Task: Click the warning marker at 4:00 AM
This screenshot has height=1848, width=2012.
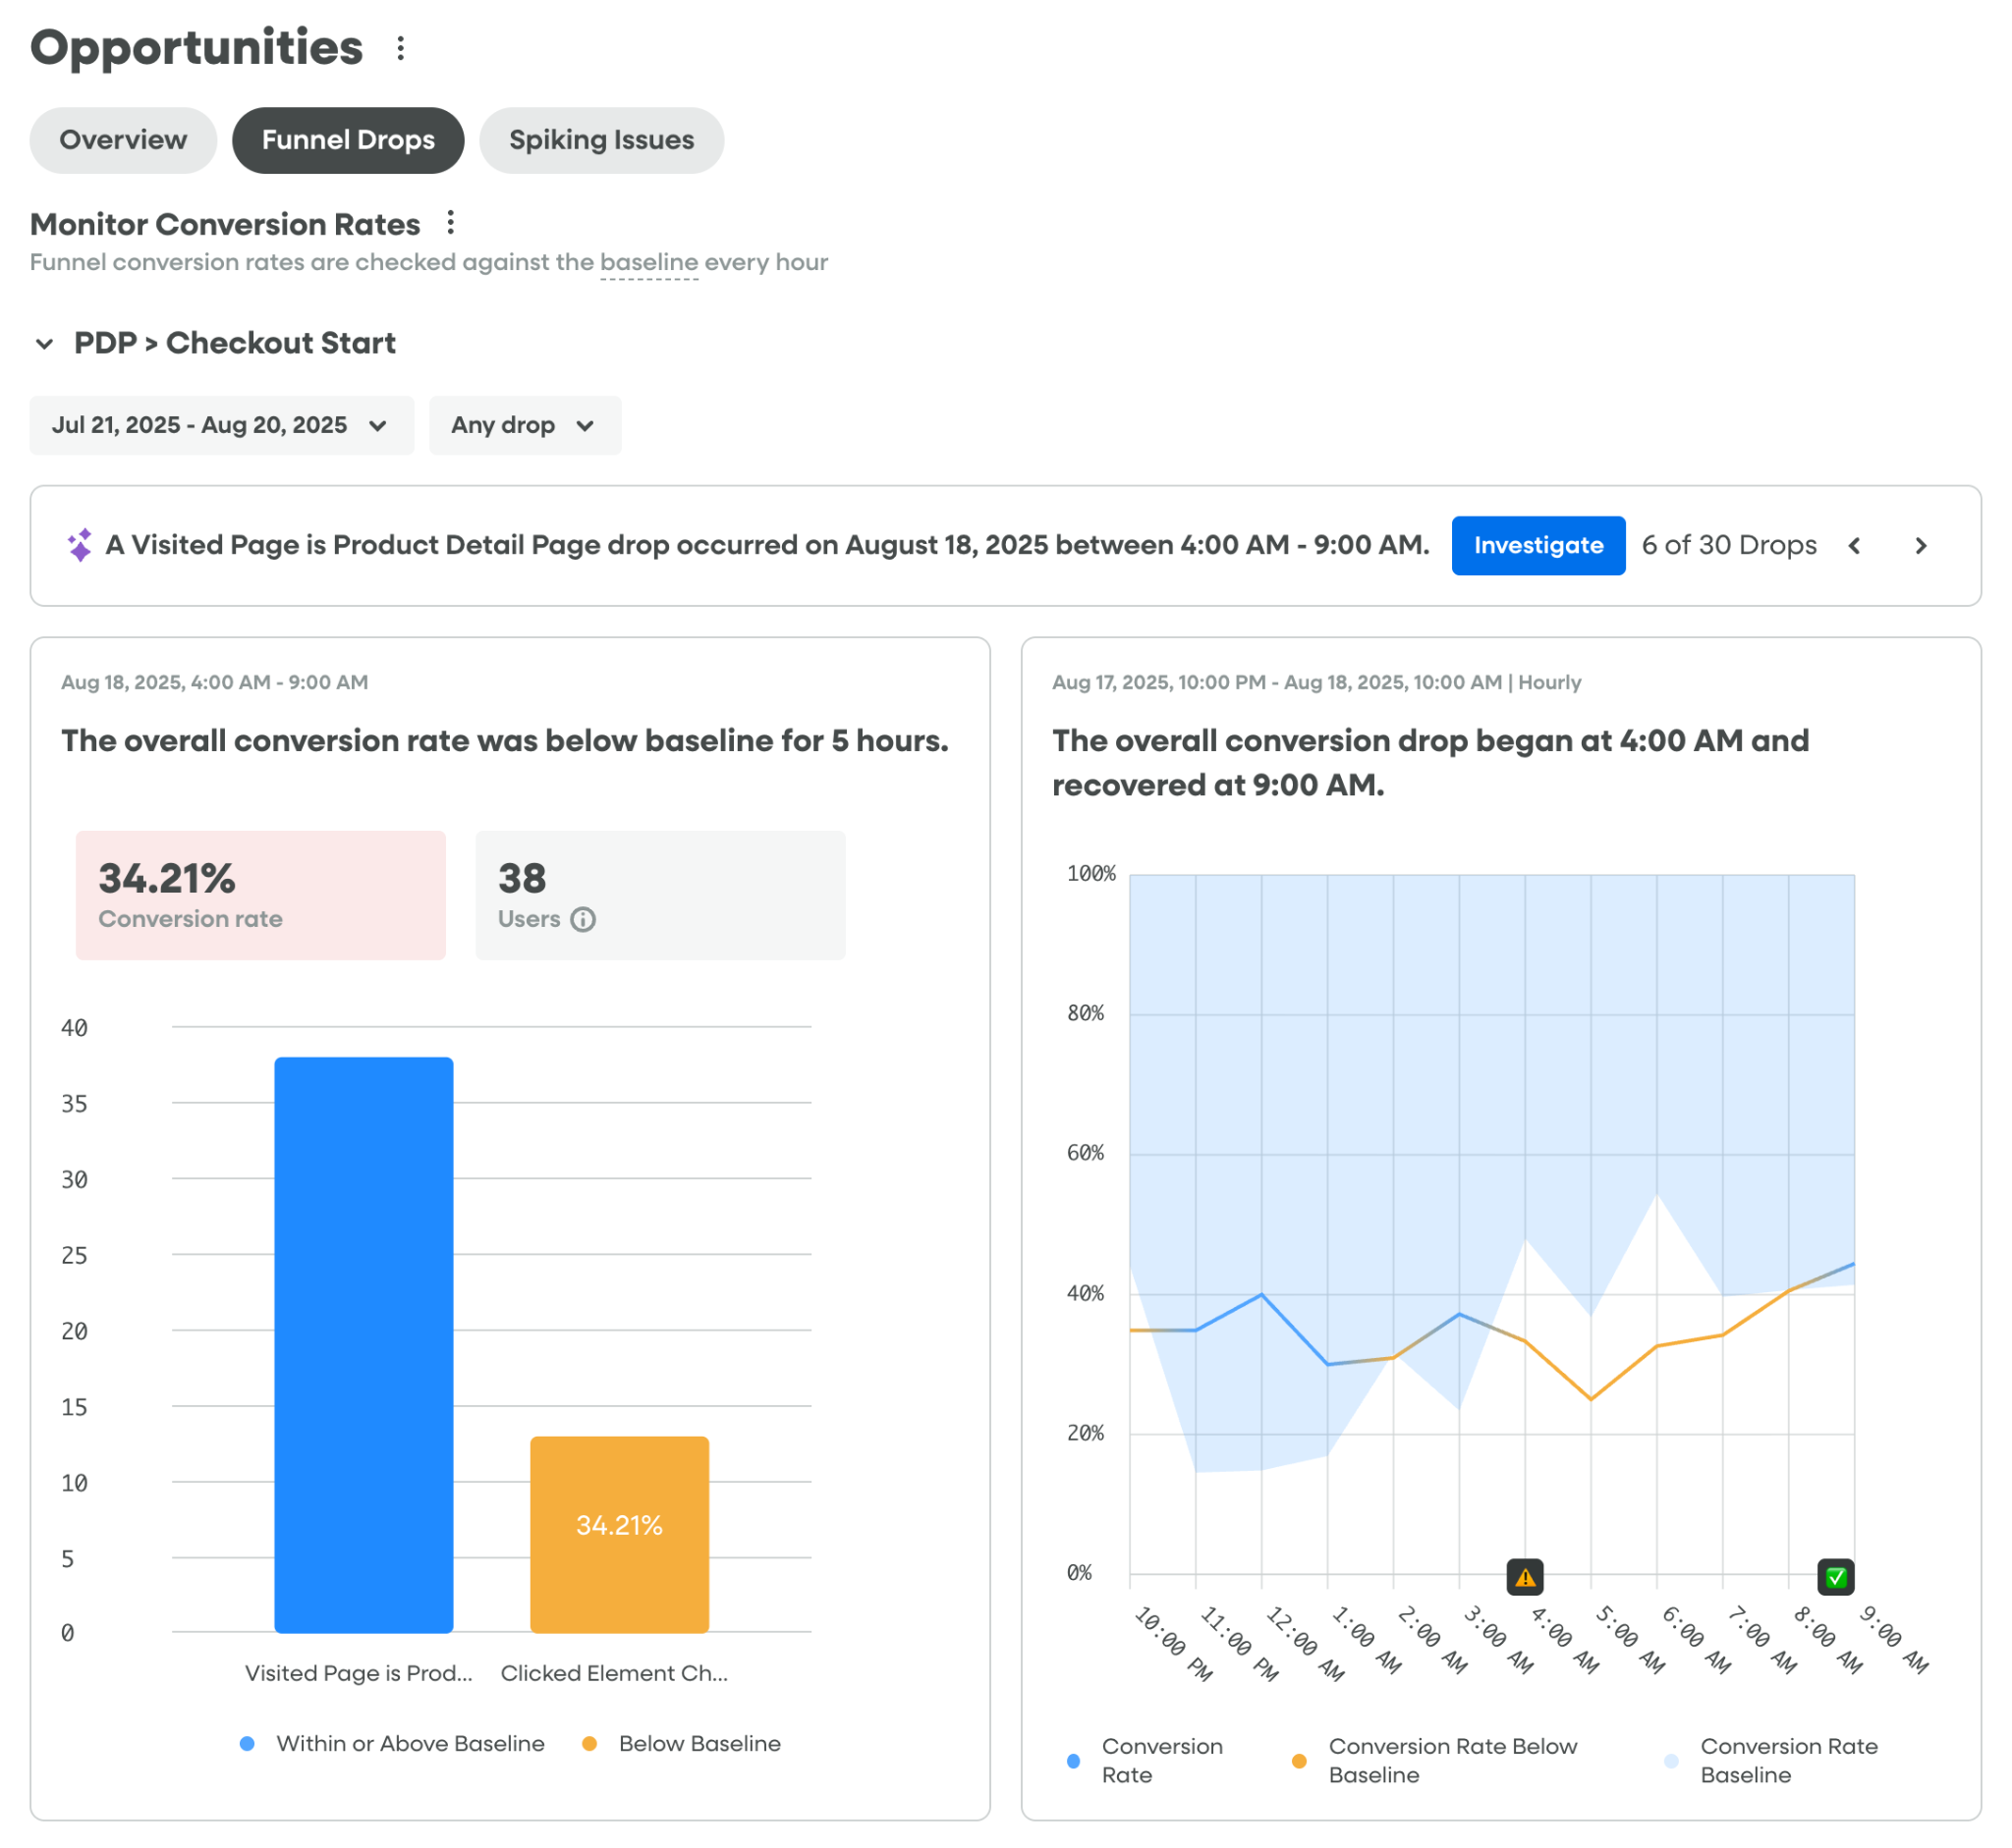Action: tap(1525, 1577)
